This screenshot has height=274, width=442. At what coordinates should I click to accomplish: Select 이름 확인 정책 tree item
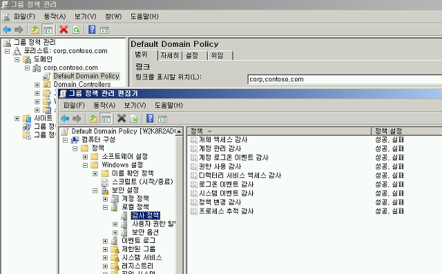click(133, 173)
